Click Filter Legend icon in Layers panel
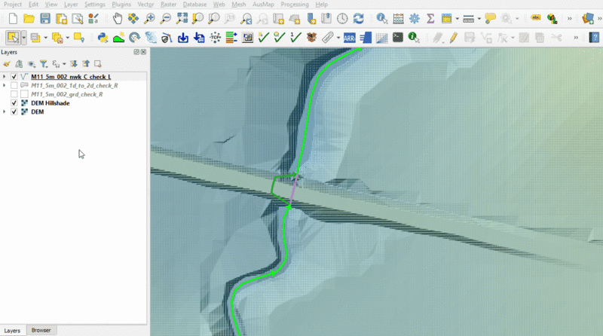 [x=43, y=64]
